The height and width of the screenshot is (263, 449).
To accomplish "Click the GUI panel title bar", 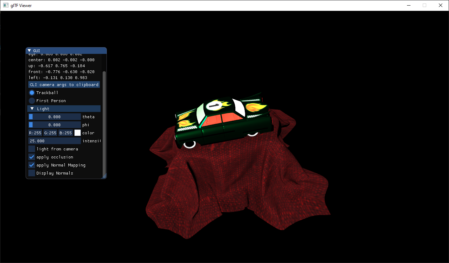I will pyautogui.click(x=66, y=51).
